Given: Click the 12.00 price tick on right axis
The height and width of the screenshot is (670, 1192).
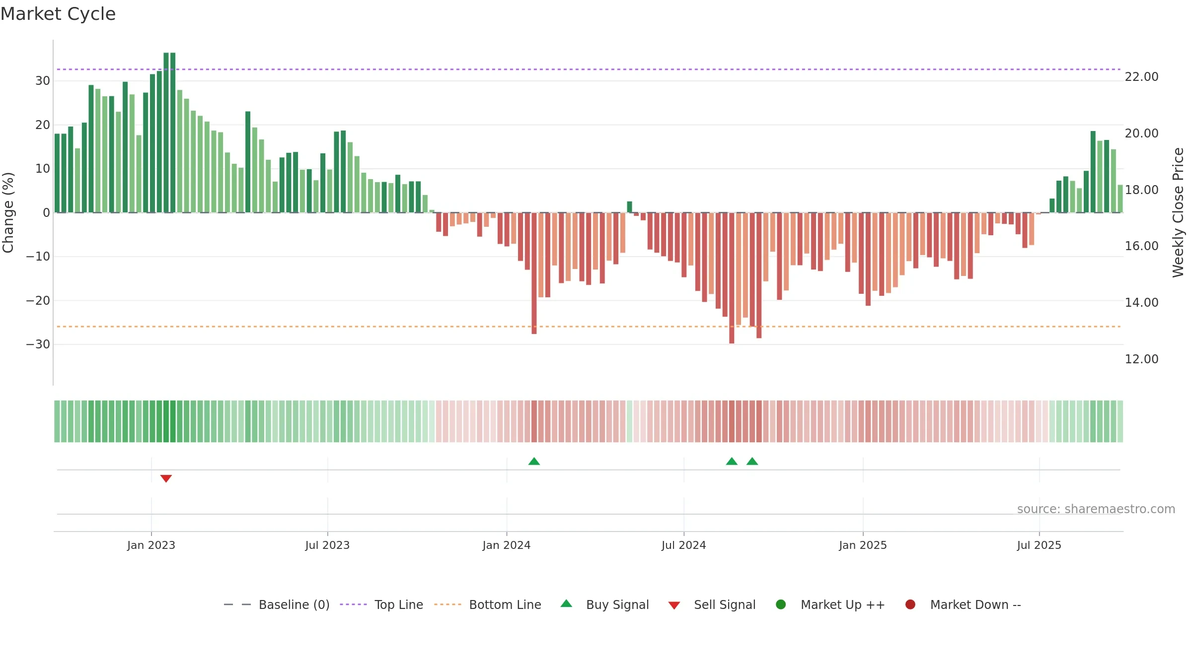Looking at the screenshot, I should pos(1142,359).
